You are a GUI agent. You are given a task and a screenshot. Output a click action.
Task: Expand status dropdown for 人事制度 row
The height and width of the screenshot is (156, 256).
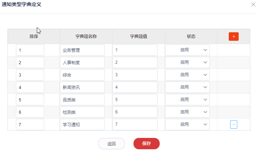[188, 62]
